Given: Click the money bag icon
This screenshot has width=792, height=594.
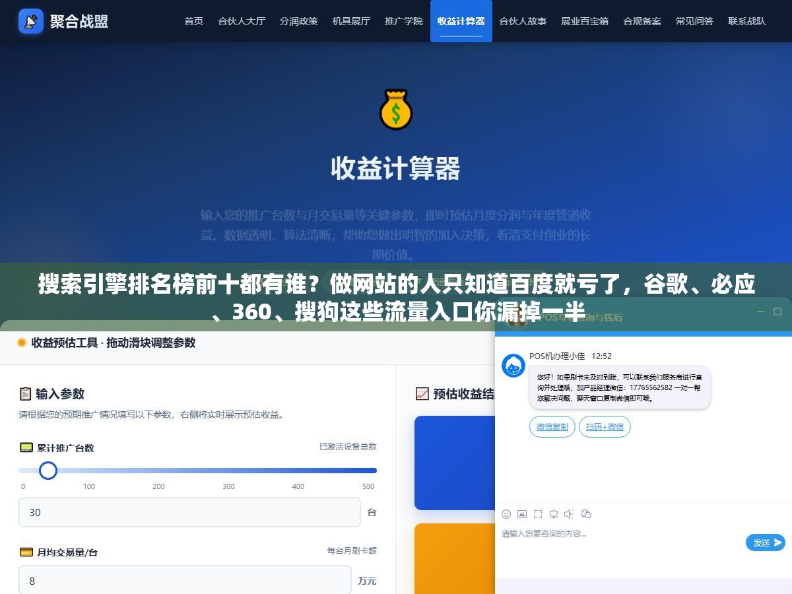Looking at the screenshot, I should [x=395, y=110].
